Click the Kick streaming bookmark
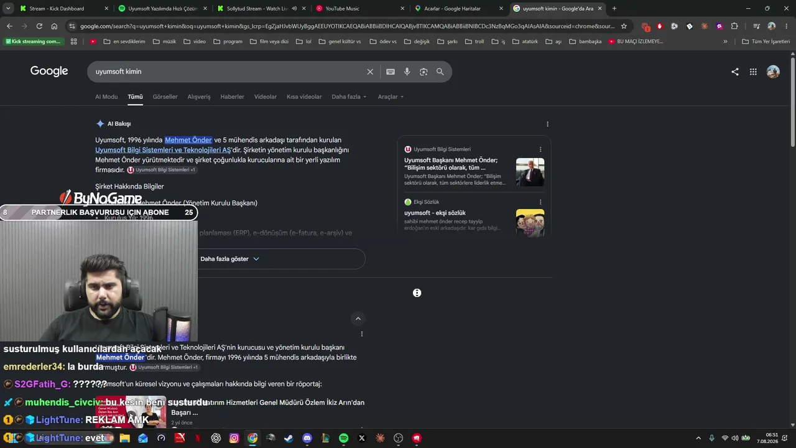Viewport: 796px width, 448px height. 33,42
